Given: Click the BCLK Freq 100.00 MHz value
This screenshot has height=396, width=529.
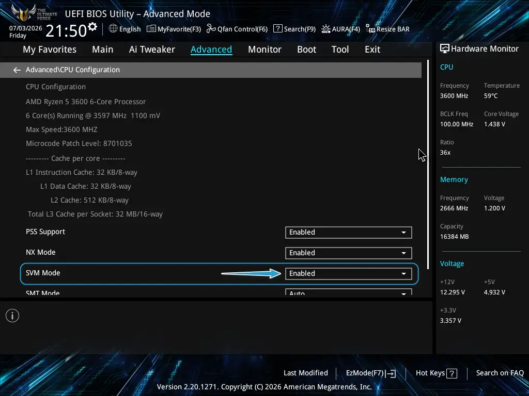Looking at the screenshot, I should (457, 124).
